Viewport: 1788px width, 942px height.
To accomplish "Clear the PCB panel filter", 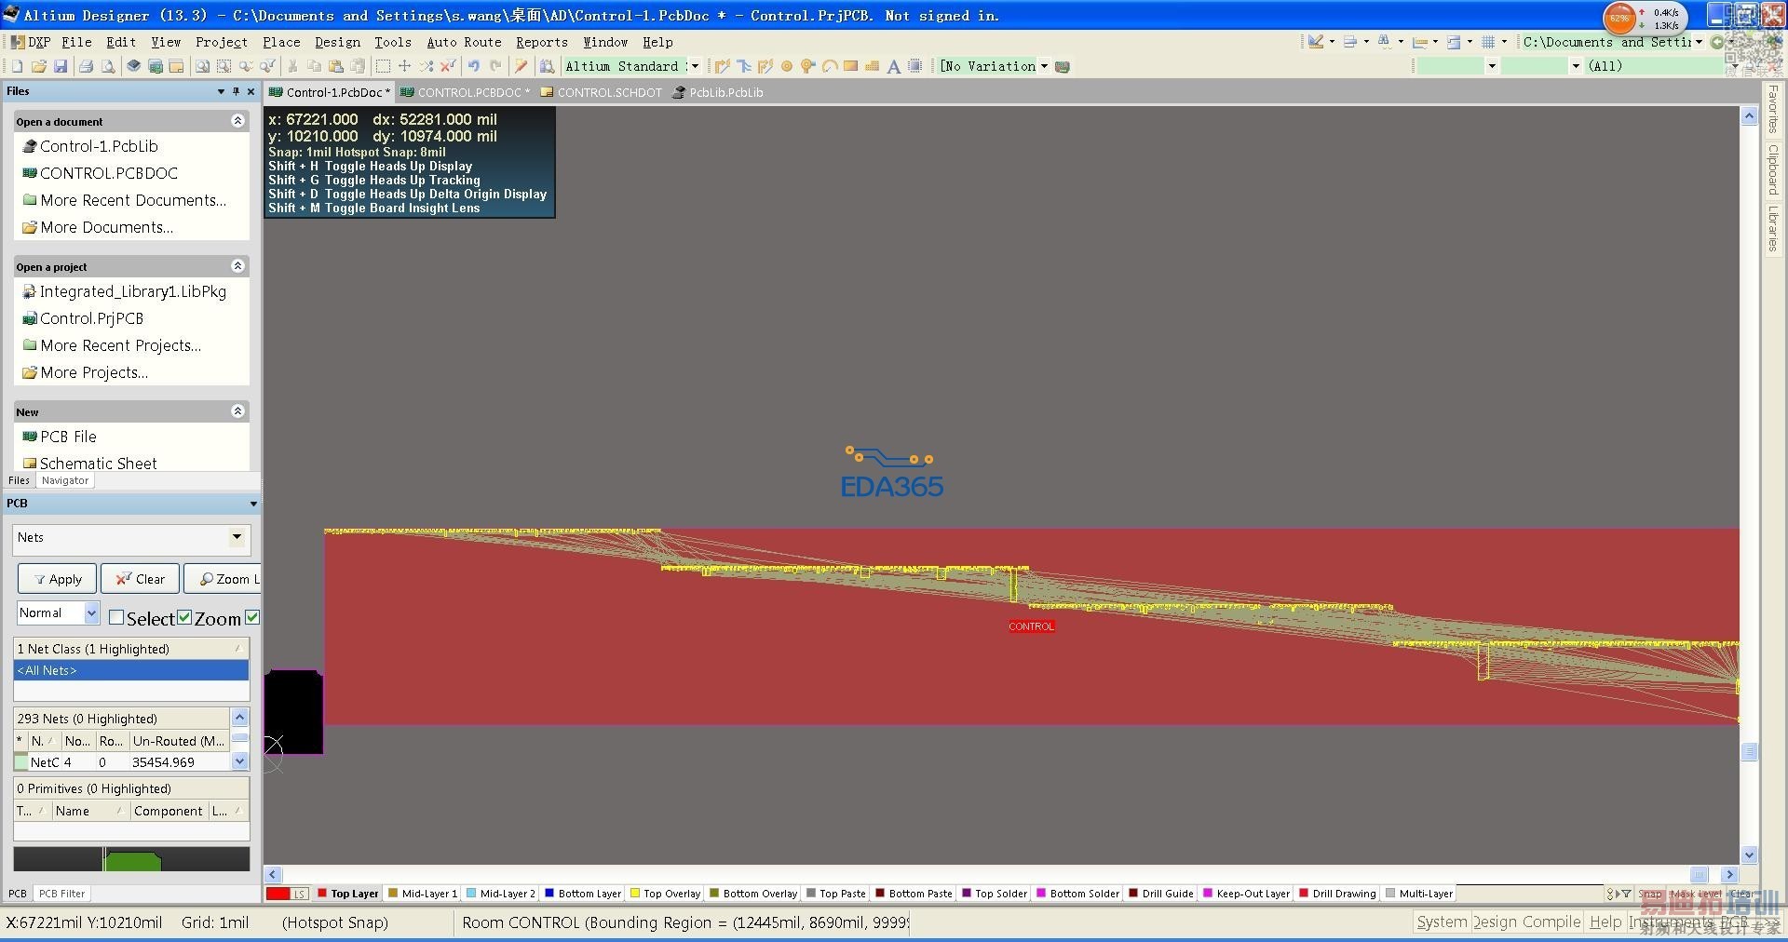I will (140, 579).
